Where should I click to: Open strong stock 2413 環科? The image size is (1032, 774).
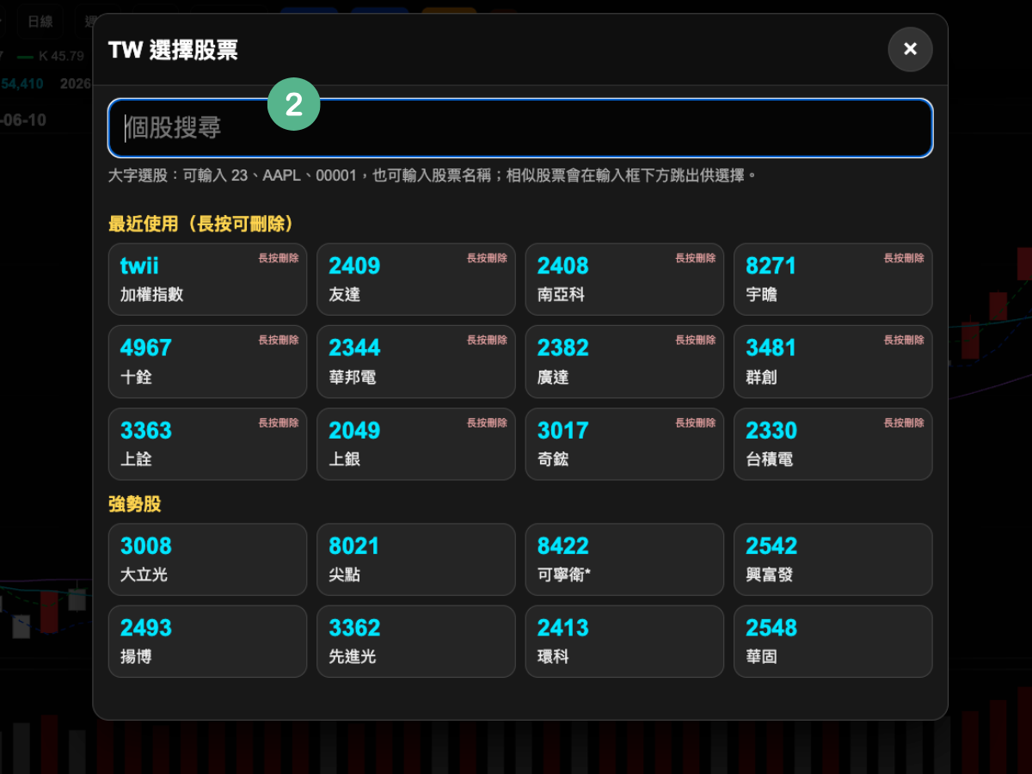coord(624,642)
